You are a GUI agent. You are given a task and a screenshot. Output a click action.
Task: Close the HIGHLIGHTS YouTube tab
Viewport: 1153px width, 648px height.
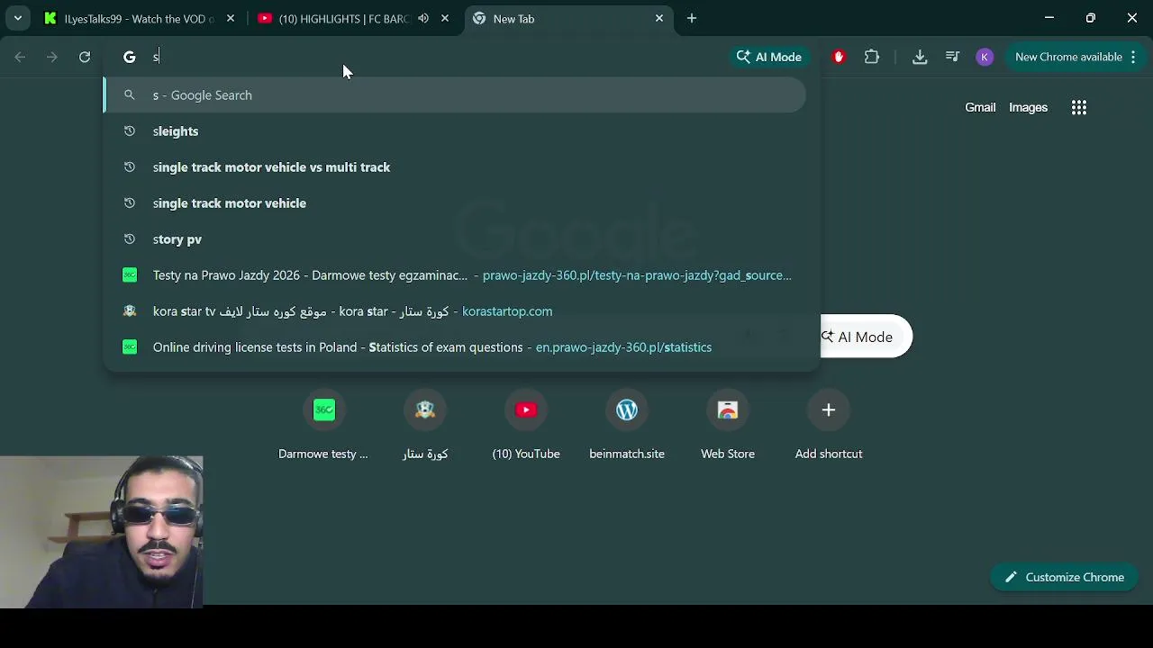(445, 18)
